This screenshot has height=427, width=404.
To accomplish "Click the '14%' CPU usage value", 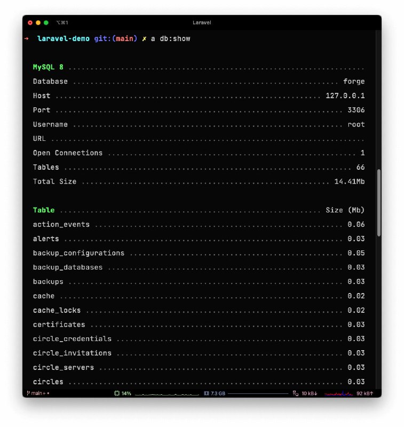I will [126, 393].
